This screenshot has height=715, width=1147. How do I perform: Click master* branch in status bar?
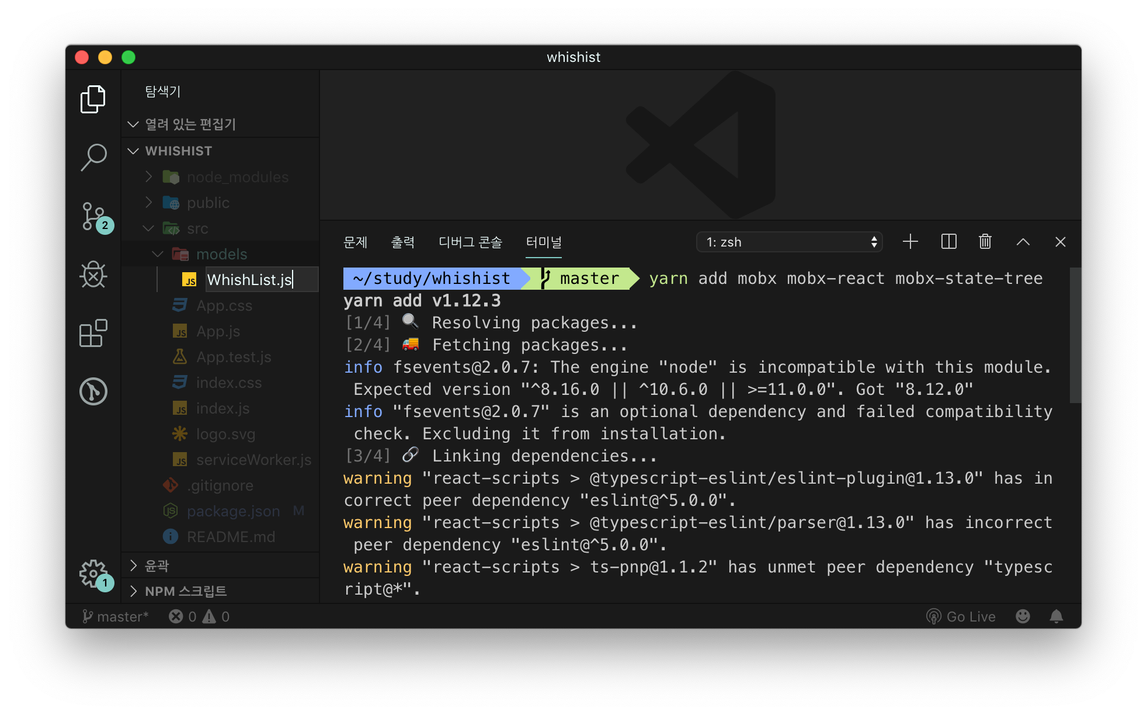116,617
